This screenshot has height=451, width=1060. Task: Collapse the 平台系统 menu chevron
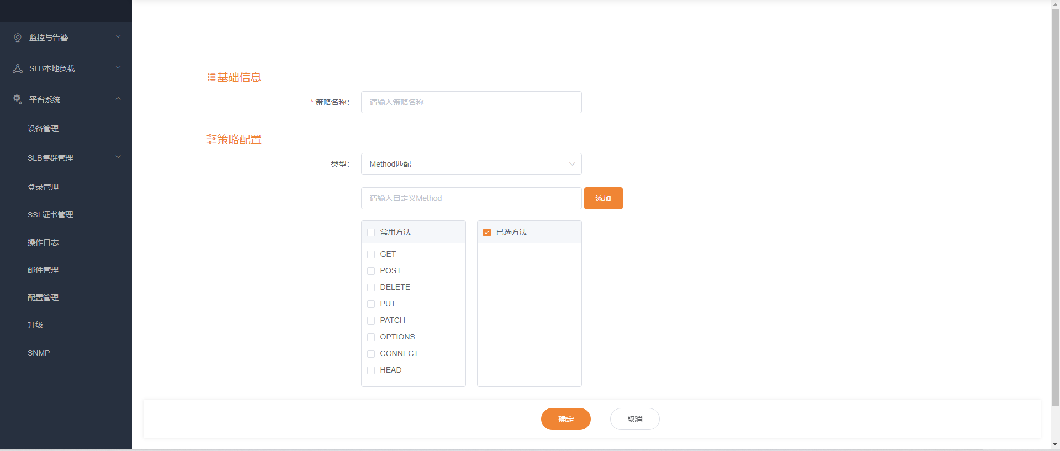click(x=118, y=99)
